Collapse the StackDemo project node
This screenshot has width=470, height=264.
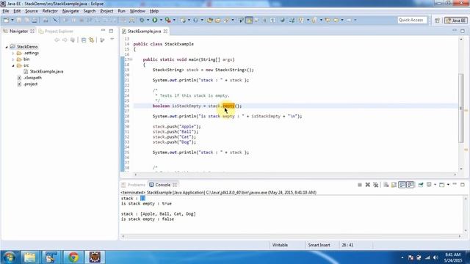pos(7,47)
